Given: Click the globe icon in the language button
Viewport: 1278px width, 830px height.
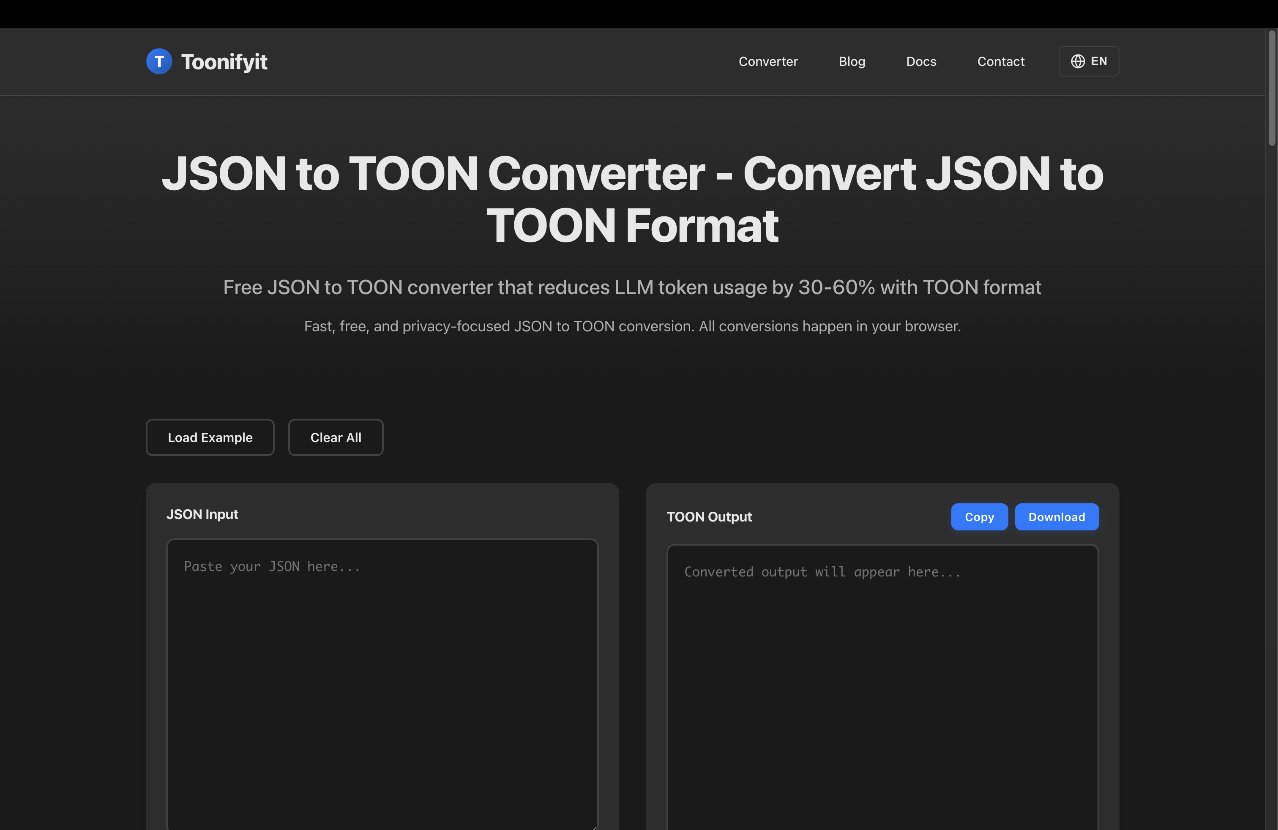Looking at the screenshot, I should pos(1078,61).
